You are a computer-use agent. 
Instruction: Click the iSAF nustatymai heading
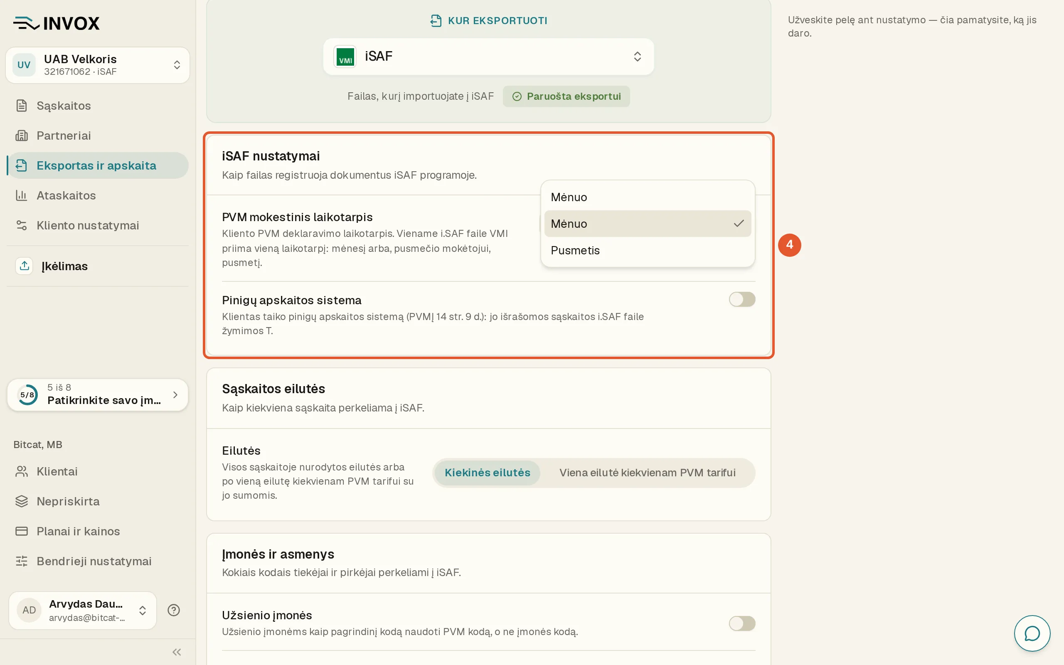point(271,156)
